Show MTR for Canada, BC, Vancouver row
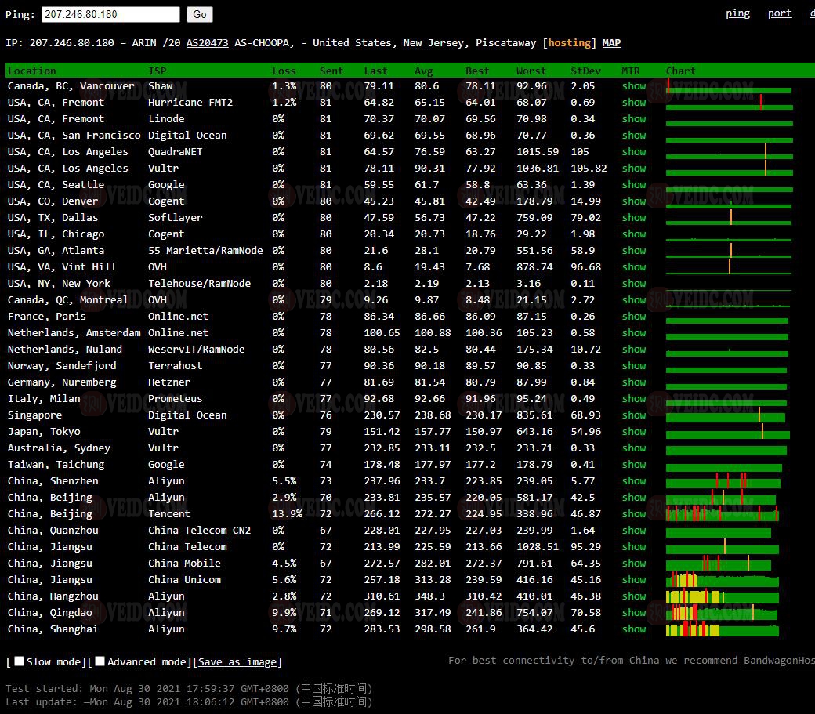Image resolution: width=815 pixels, height=714 pixels. click(634, 85)
